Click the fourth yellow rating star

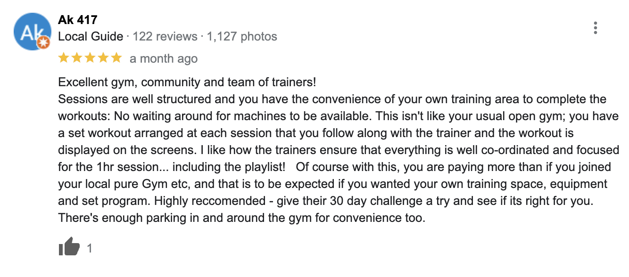click(x=103, y=58)
